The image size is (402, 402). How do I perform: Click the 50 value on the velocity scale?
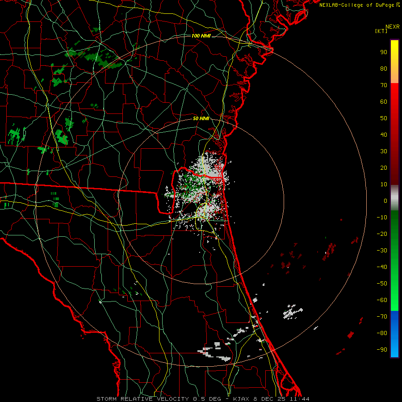[384, 118]
